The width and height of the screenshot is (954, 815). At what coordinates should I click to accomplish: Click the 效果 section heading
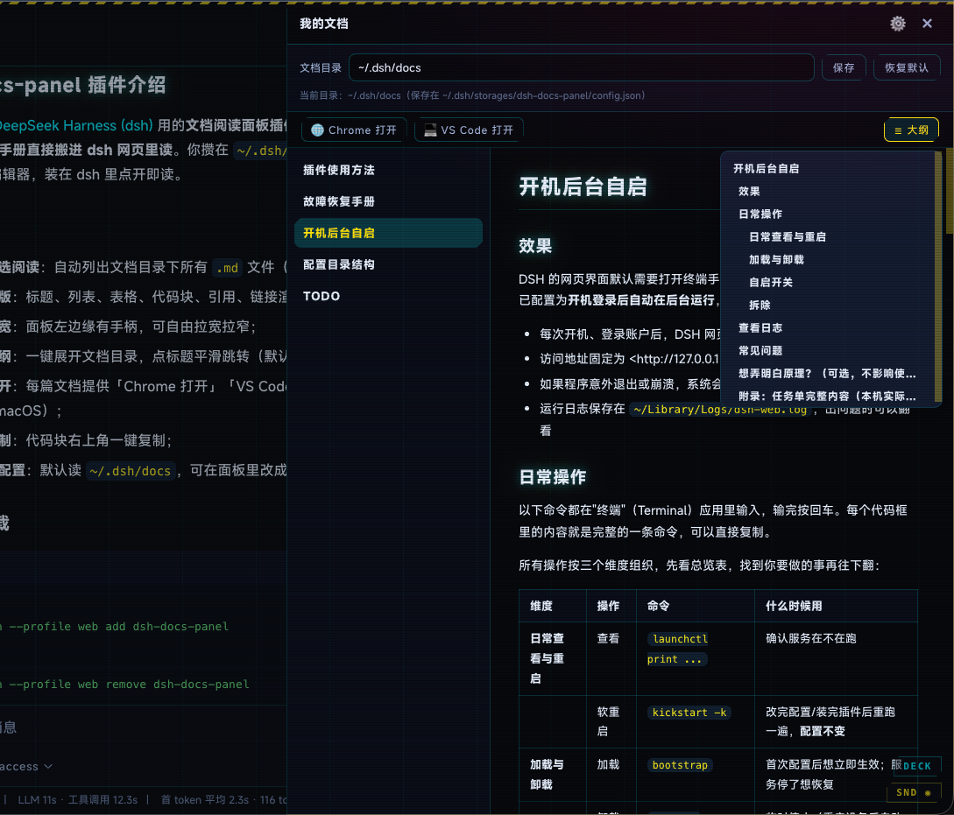[534, 246]
